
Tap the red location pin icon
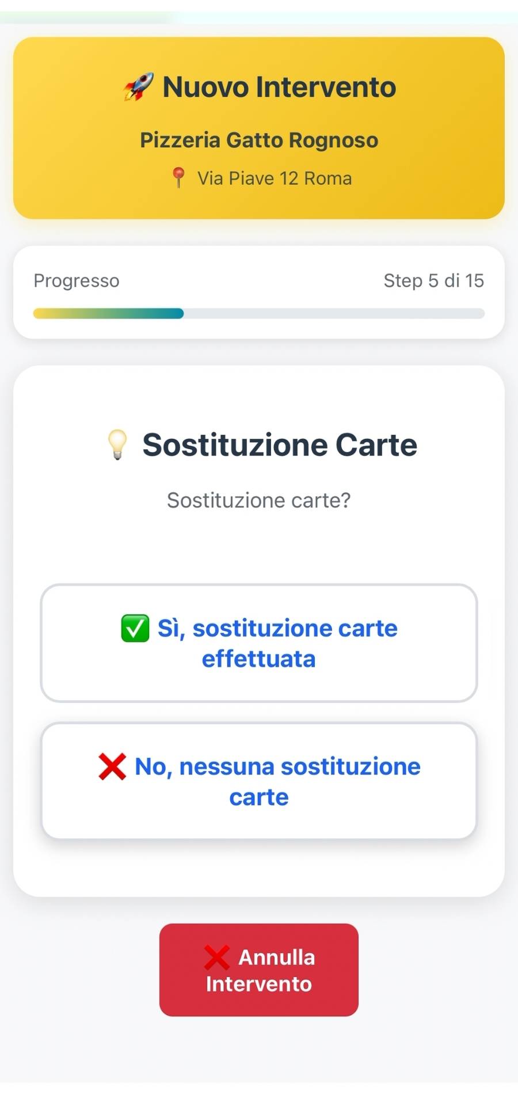coord(178,178)
